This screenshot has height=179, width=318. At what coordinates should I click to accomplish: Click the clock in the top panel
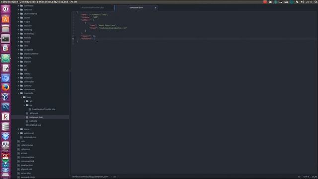309,2
